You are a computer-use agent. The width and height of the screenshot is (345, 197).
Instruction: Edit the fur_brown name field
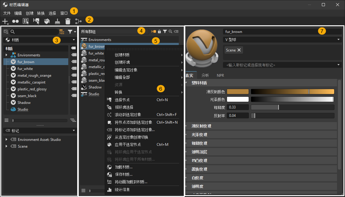tap(283, 32)
